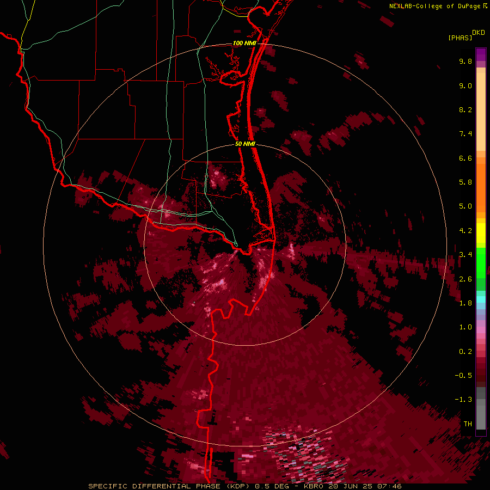The image size is (490, 490).
Task: Click the KBRO station identifier in caption
Action: click(x=314, y=486)
